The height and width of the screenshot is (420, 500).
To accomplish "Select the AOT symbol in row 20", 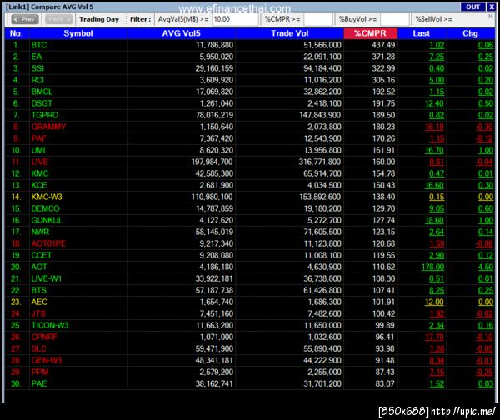I will tap(39, 267).
